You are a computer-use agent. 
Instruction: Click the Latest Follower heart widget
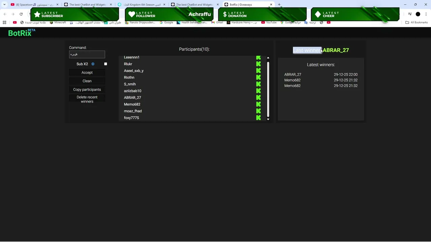pos(169,14)
